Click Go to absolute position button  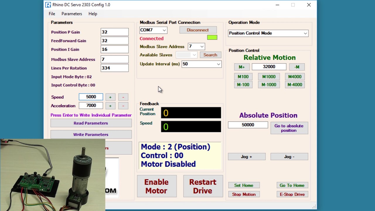[x=289, y=128]
